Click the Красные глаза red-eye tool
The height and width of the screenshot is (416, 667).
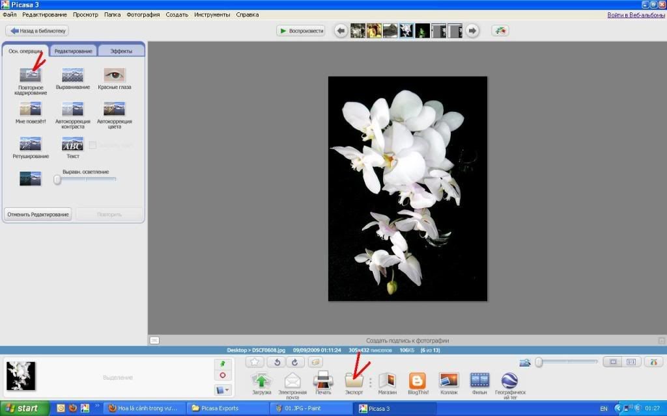[x=115, y=75]
